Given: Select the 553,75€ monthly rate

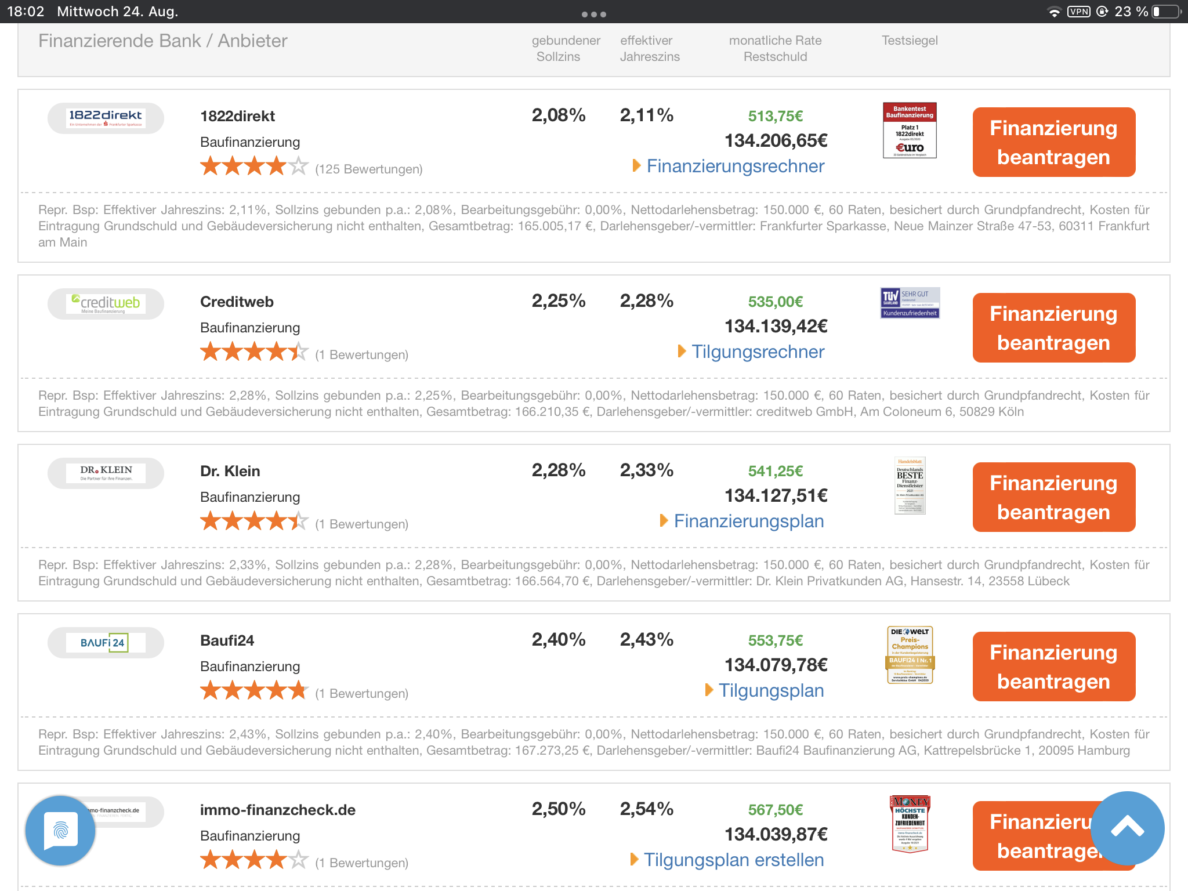Looking at the screenshot, I should [776, 640].
